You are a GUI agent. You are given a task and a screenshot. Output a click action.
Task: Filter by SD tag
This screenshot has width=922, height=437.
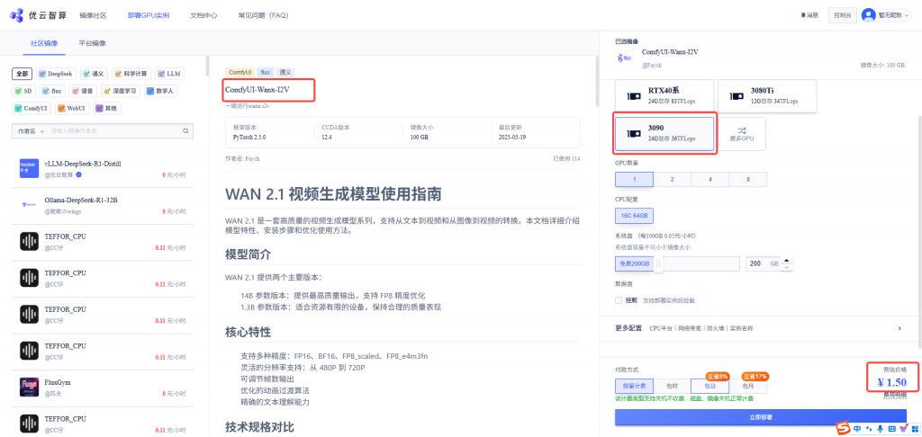23,91
